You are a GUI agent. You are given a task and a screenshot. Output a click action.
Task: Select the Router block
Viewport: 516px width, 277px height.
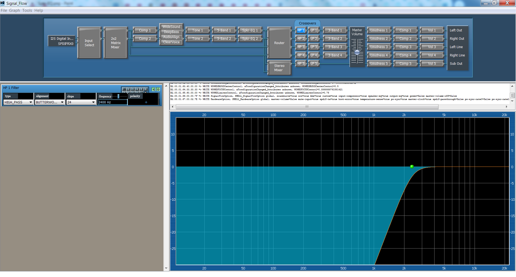279,43
